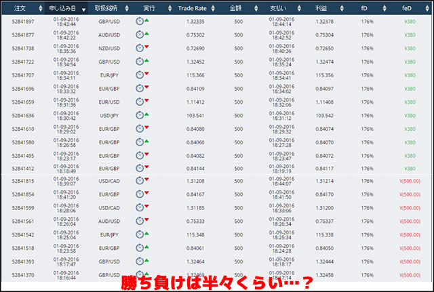Sort by 申し込み日 column arrow
434x292 pixels.
point(83,10)
